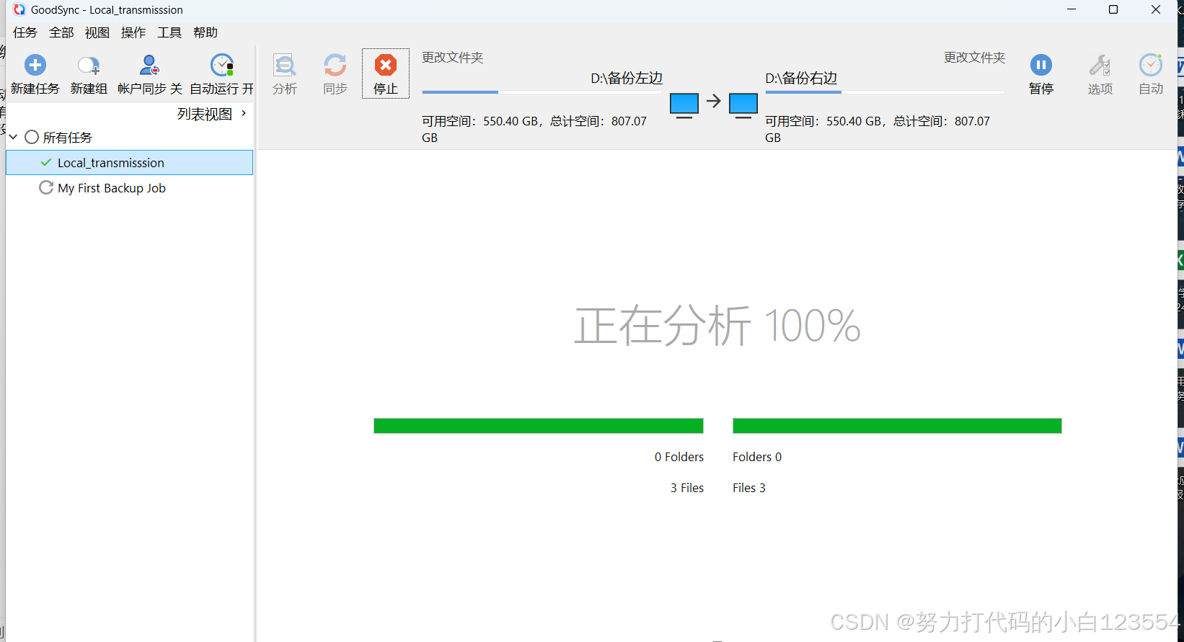The width and height of the screenshot is (1184, 642).
Task: Click the sync direction arrow between folders
Action: 714,101
